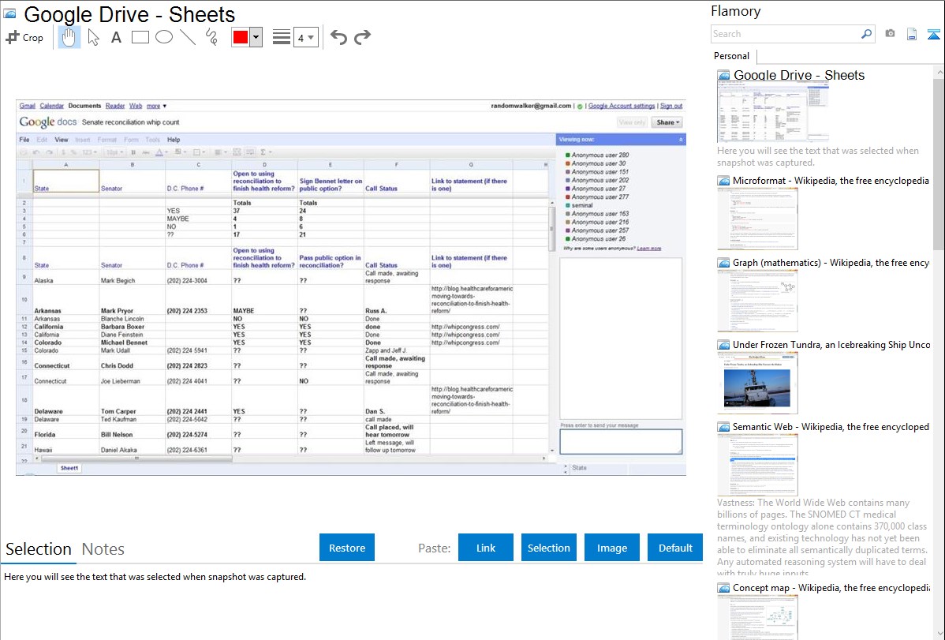Select the 'Concept map - Wikipedia' title

[831, 588]
